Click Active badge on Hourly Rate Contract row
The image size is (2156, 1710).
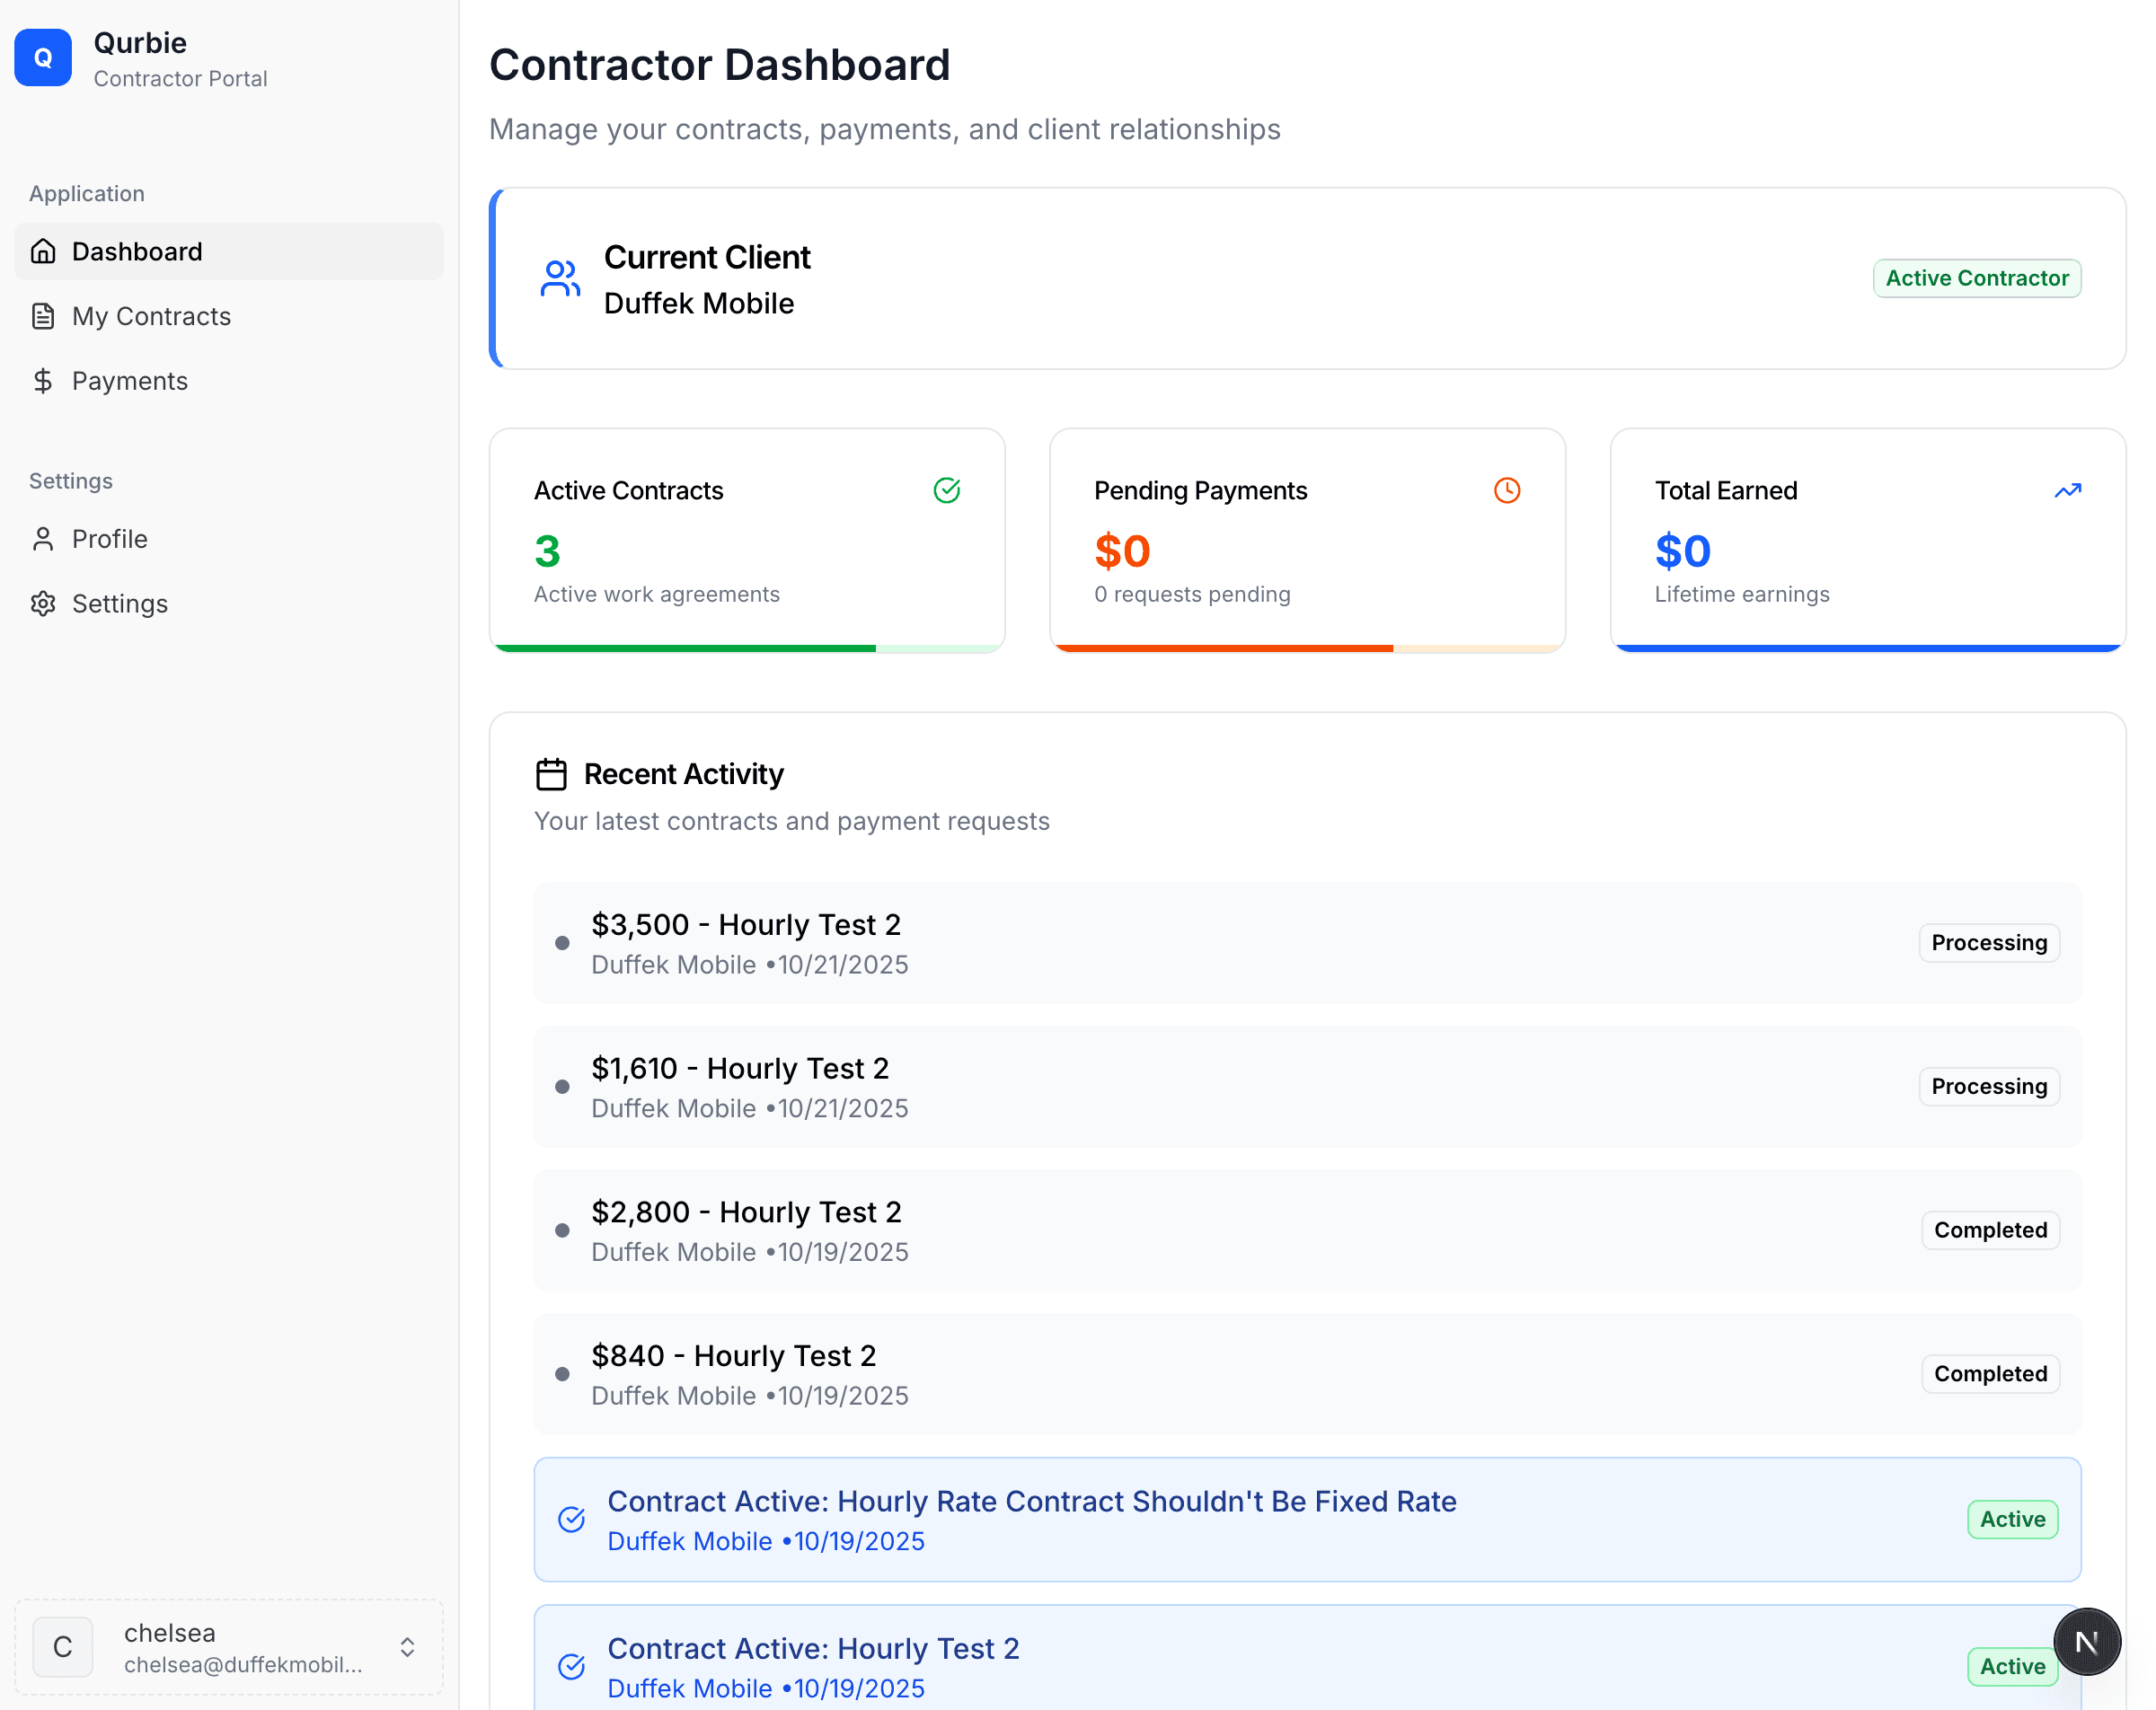pyautogui.click(x=2013, y=1519)
